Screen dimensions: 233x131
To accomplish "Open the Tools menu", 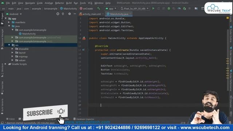I will 83,3.
